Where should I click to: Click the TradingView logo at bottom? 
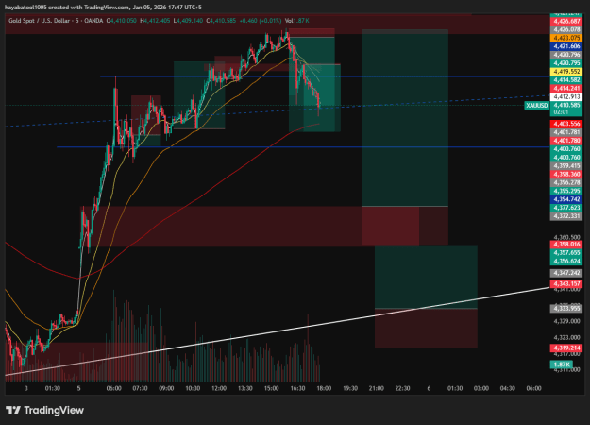pos(44,410)
